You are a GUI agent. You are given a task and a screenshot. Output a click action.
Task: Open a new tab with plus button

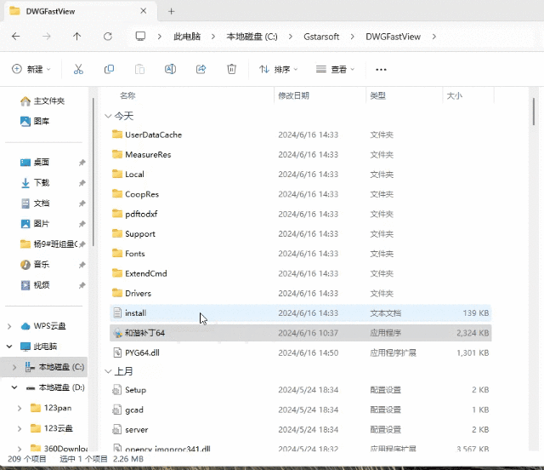[171, 11]
